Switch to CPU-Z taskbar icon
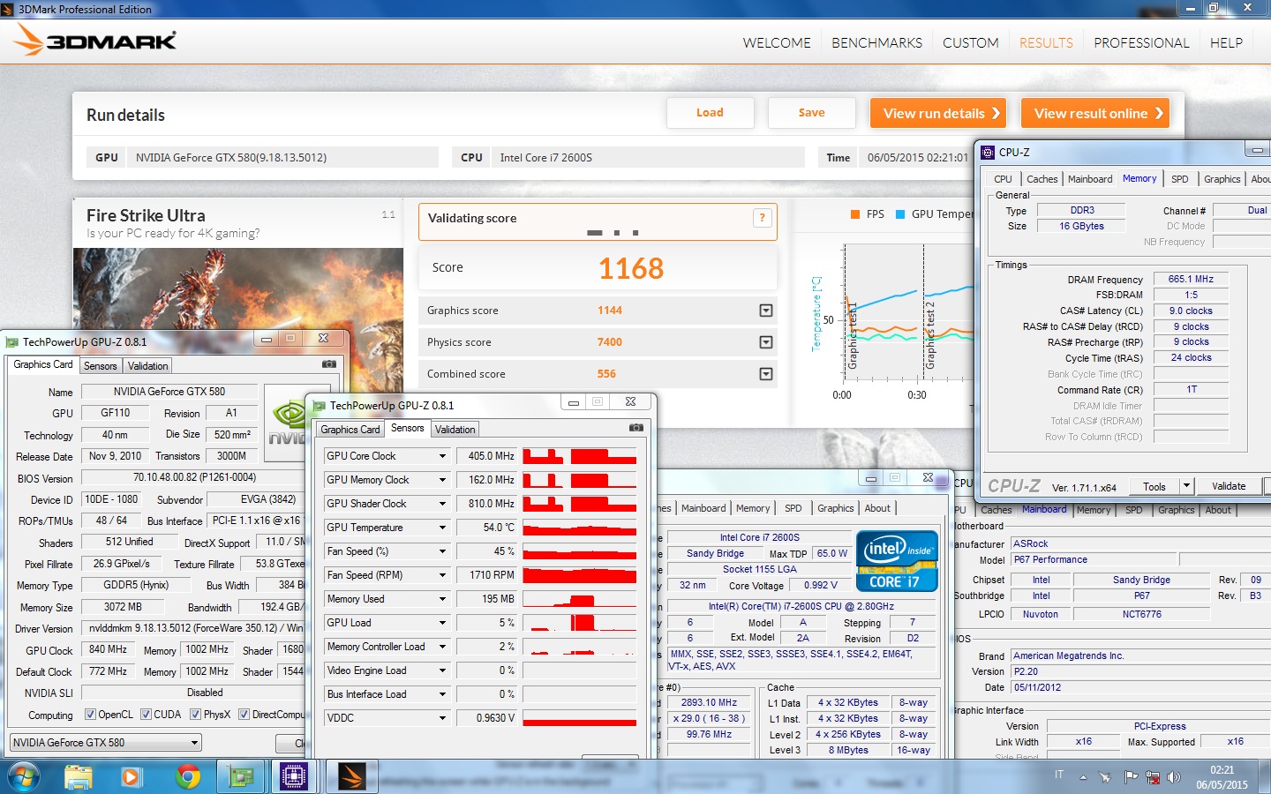This screenshot has height=794, width=1271. point(294,777)
